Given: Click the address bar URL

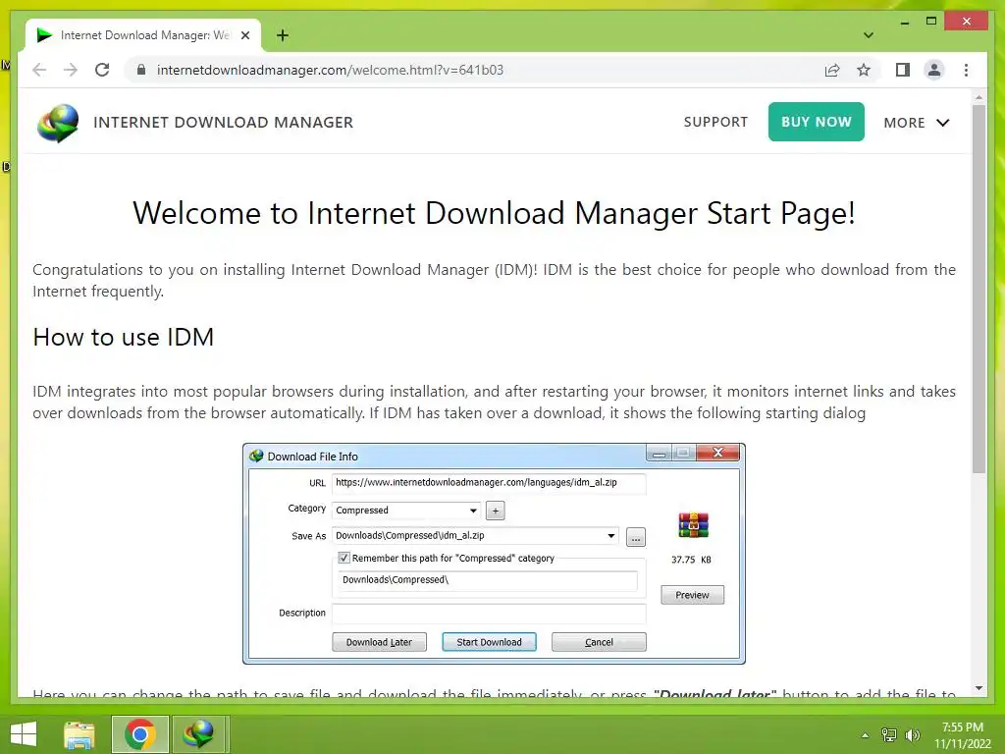Looking at the screenshot, I should (330, 70).
